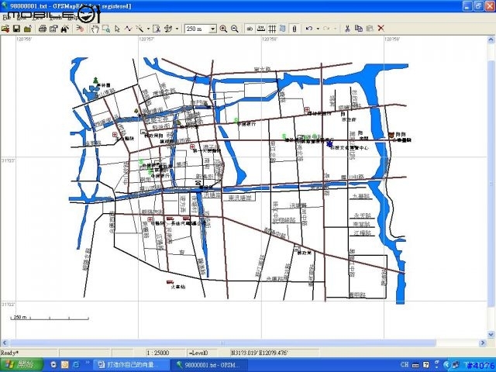
Task: Select the hand pan tool
Action: (95, 29)
